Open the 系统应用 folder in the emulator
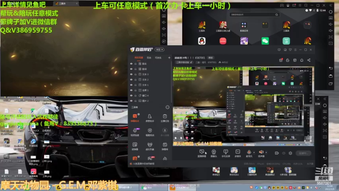Viewport: 339px width, 191px height. [244, 26]
